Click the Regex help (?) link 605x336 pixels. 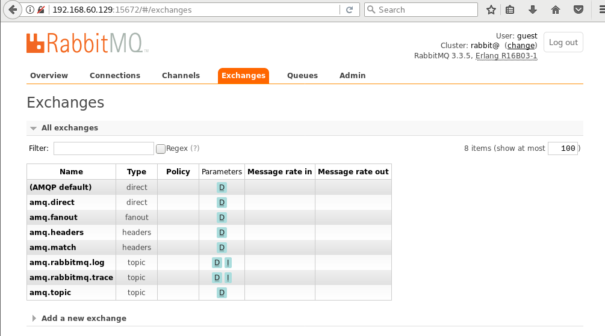[195, 148]
